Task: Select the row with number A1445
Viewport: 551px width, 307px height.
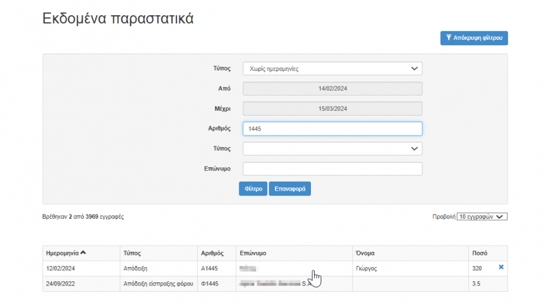Action: [210, 268]
